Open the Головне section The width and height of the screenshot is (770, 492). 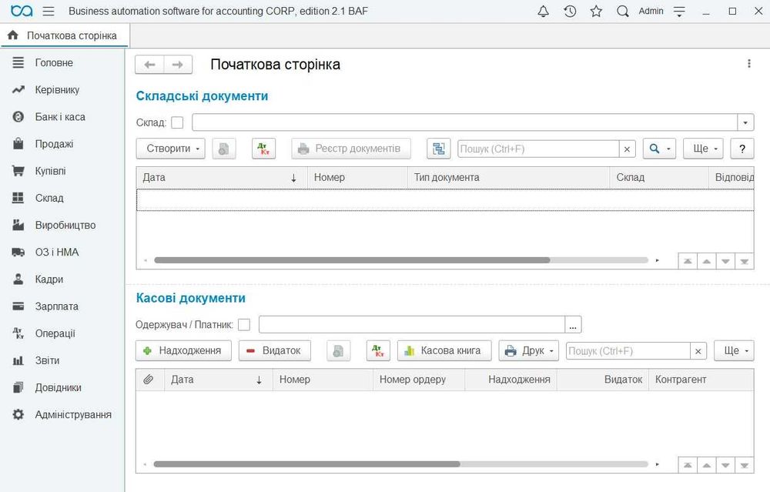(x=54, y=63)
